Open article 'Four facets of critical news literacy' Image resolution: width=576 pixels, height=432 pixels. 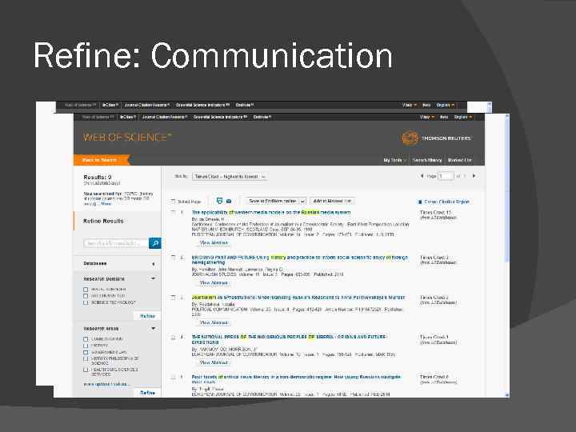296,379
